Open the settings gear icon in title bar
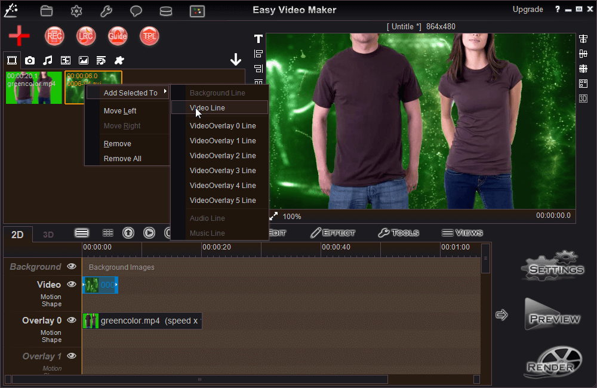Image resolution: width=597 pixels, height=388 pixels. click(x=76, y=11)
